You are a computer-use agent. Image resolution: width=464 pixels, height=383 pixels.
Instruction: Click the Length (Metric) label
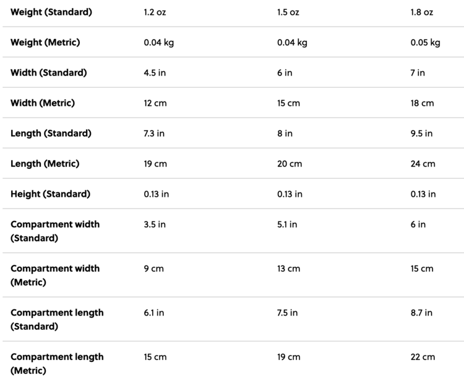45,164
